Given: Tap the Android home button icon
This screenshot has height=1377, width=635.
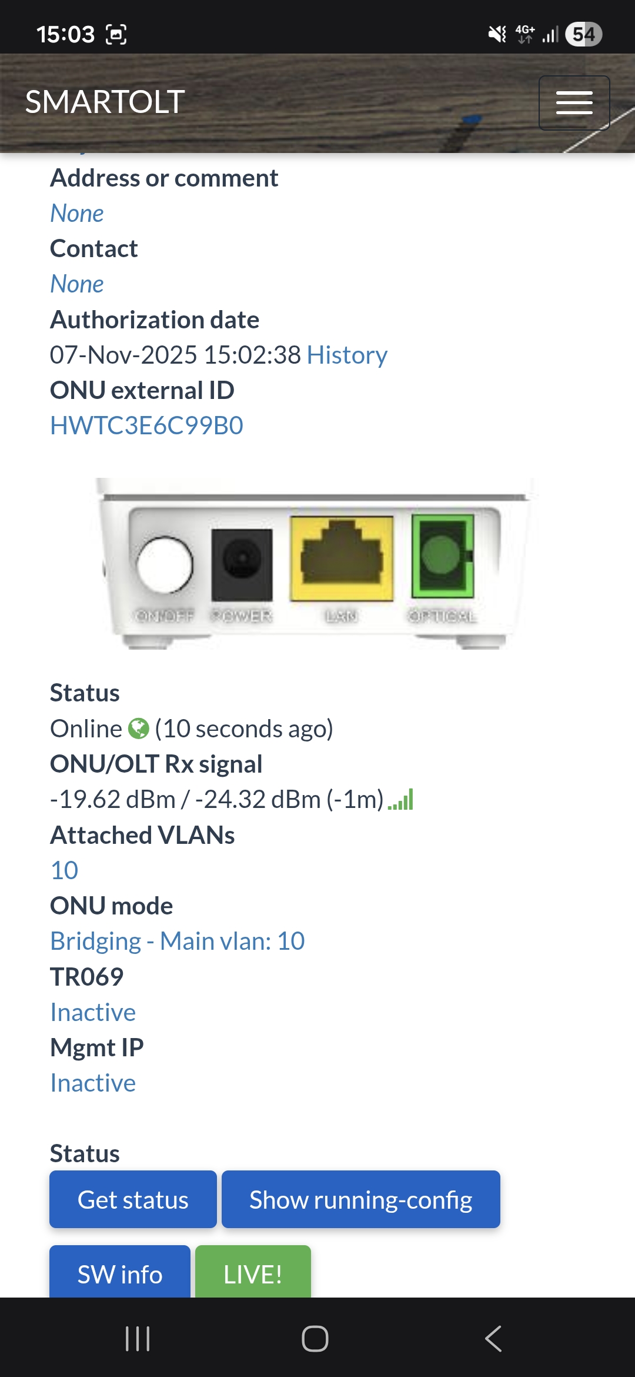Looking at the screenshot, I should pos(315,1338).
